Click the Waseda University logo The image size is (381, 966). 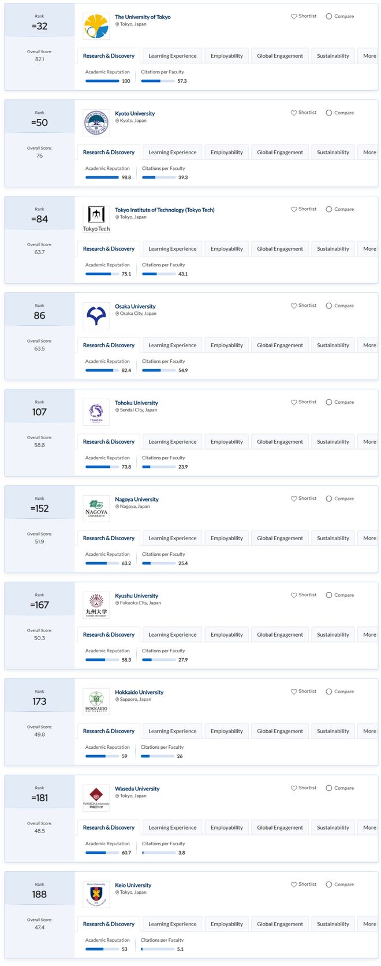[x=96, y=798]
